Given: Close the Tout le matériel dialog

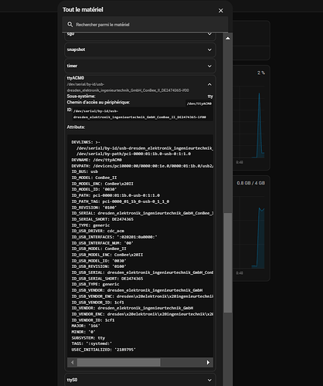Looking at the screenshot, I should click(221, 11).
